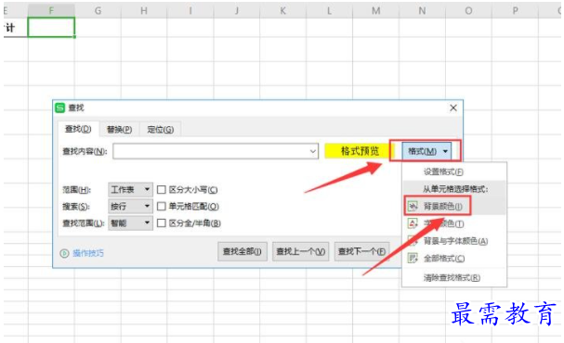Choose 全部格式(C) menu entry
Screen dimensions: 564x343
coord(444,259)
